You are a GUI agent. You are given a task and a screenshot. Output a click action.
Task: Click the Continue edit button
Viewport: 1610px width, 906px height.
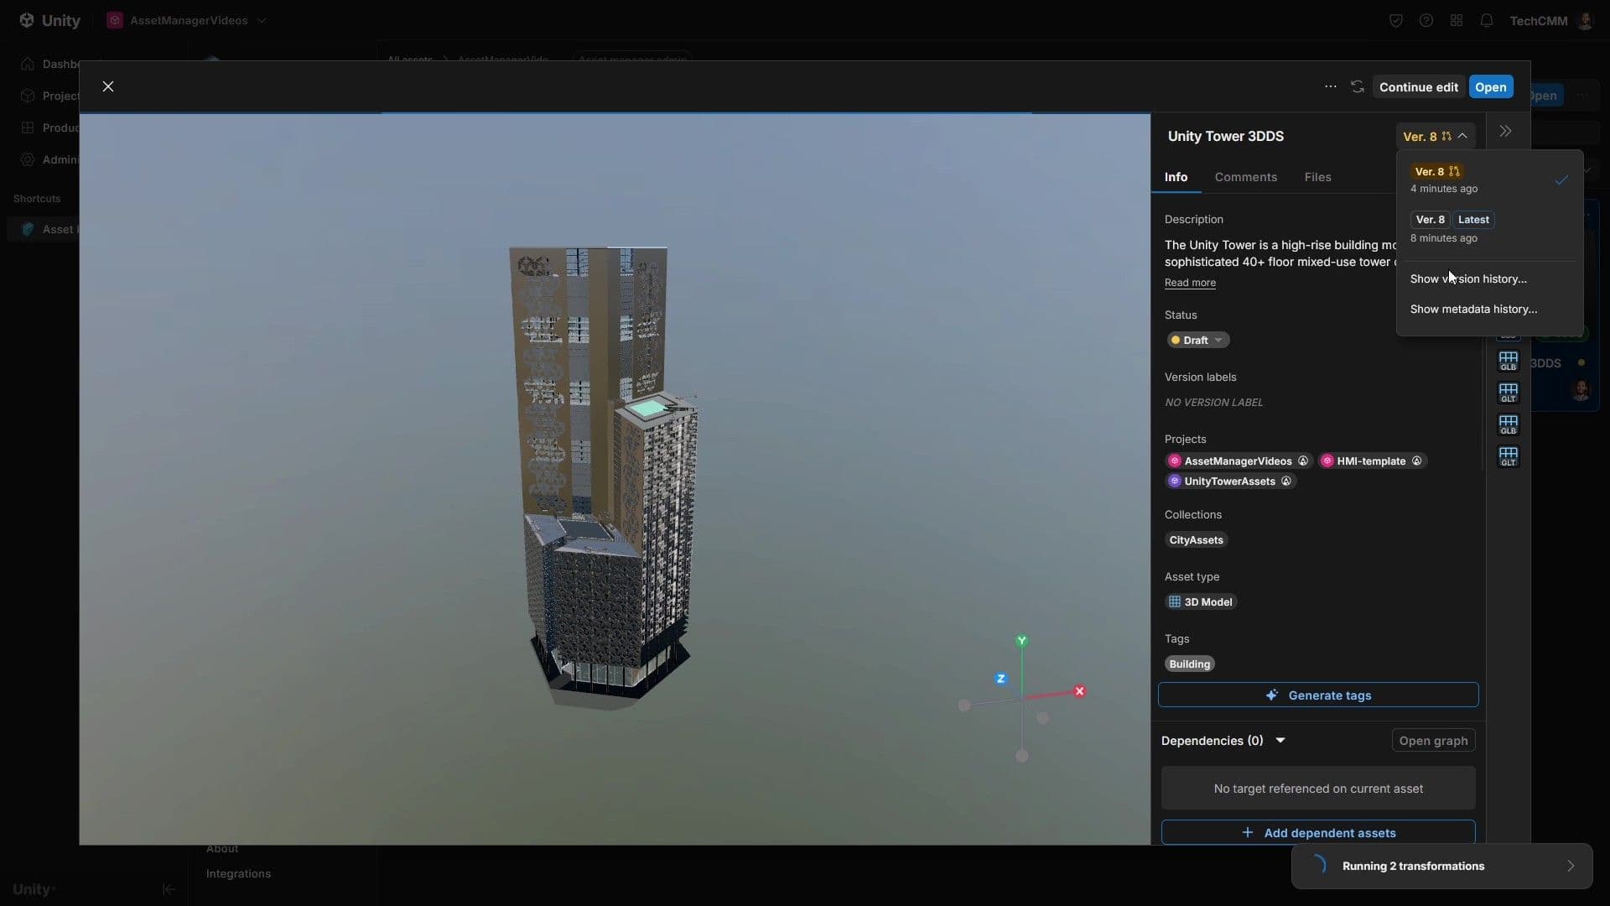[1418, 87]
